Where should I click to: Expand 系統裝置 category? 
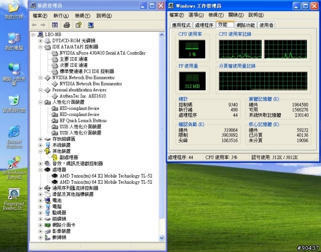pyautogui.click(x=40, y=145)
